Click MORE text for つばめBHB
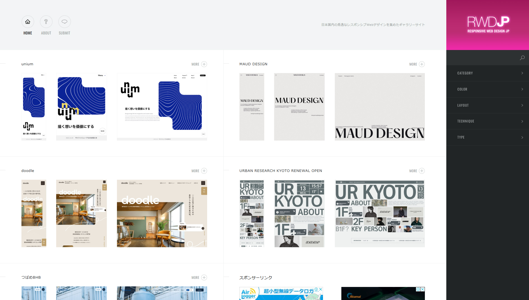This screenshot has width=529, height=300. 195,277
